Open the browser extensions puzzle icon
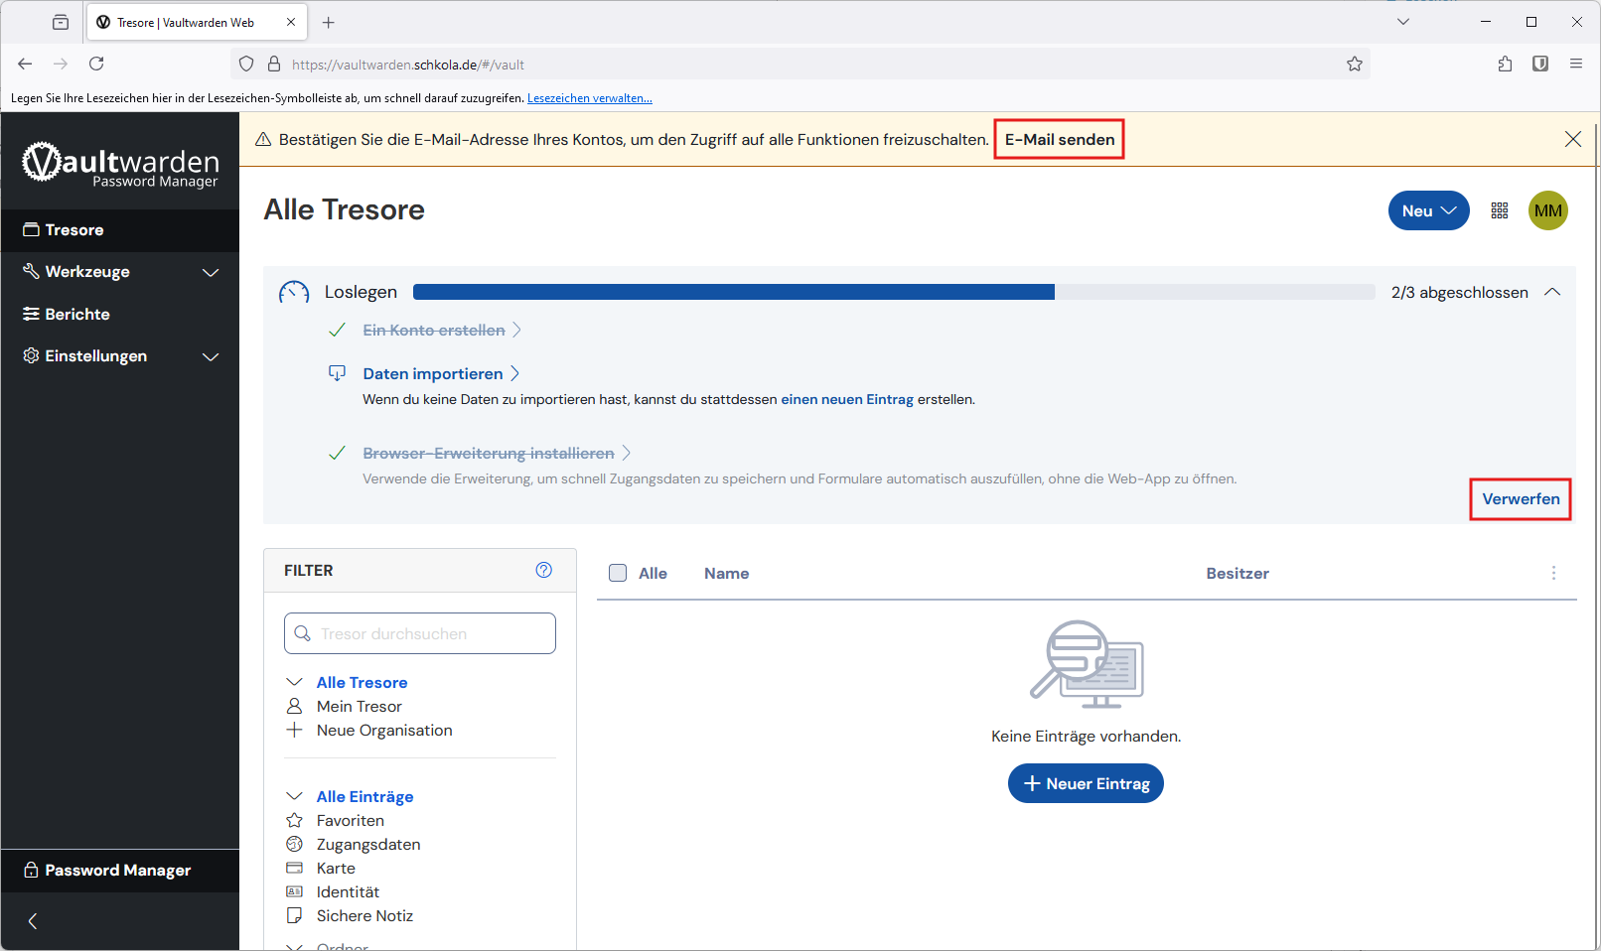1601x951 pixels. pos(1505,64)
